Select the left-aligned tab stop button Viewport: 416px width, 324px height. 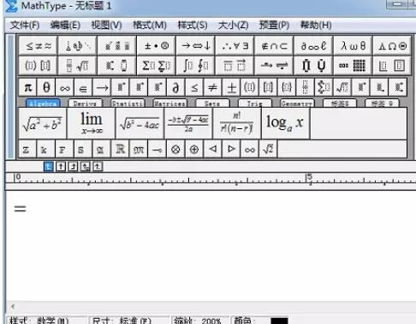[x=49, y=167]
